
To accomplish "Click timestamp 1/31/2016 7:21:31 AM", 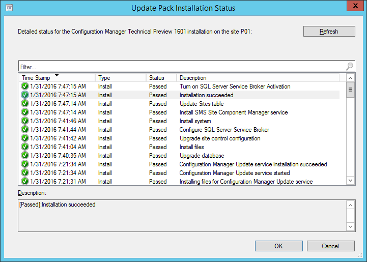I will 58,182.
